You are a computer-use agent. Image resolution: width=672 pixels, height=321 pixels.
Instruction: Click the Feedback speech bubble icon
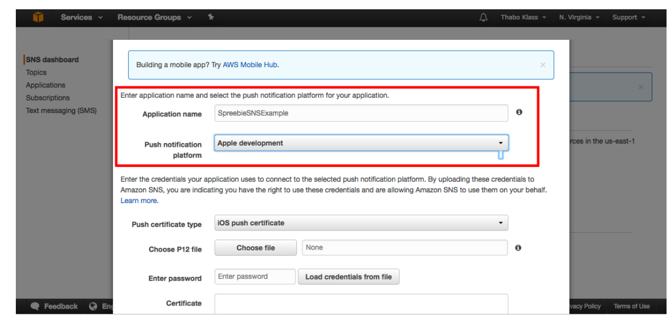pyautogui.click(x=35, y=306)
